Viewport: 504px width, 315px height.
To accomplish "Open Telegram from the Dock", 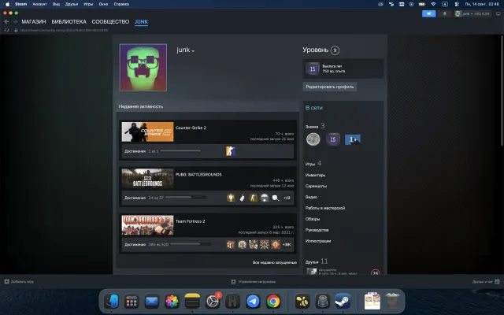I will 253,302.
